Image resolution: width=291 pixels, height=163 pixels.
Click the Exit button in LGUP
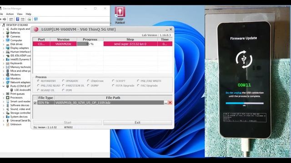click(137, 123)
